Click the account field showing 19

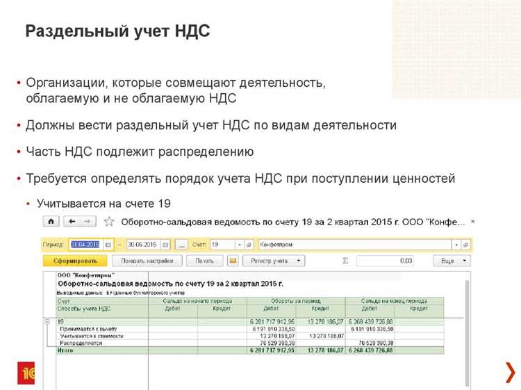click(x=223, y=245)
